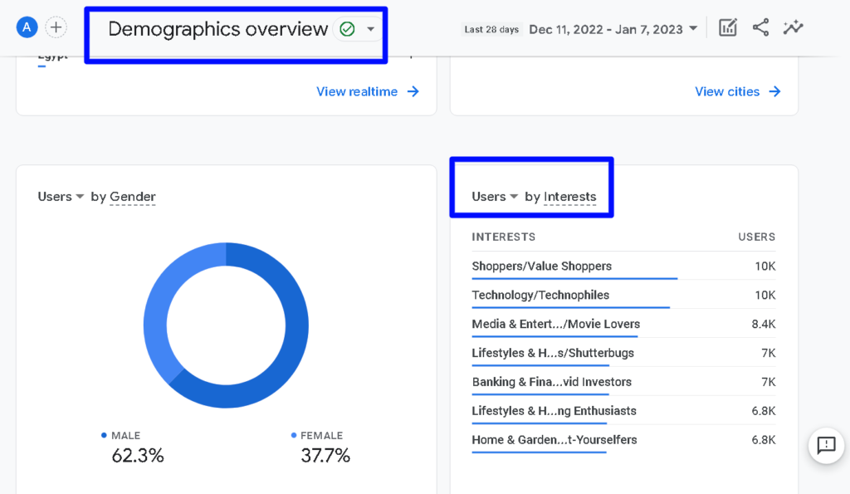Viewport: 850px width, 494px height.
Task: Click the arrow beside 'View realtime'
Action: click(x=413, y=91)
